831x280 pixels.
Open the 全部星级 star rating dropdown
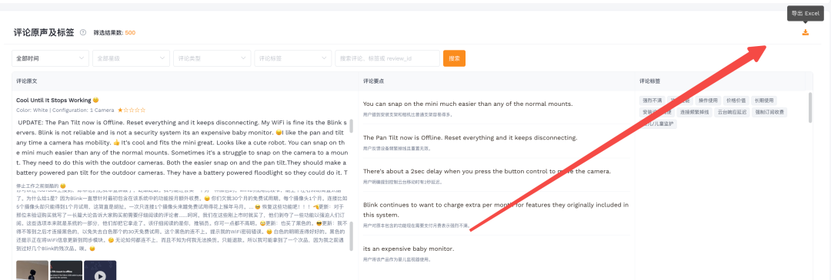pyautogui.click(x=131, y=58)
